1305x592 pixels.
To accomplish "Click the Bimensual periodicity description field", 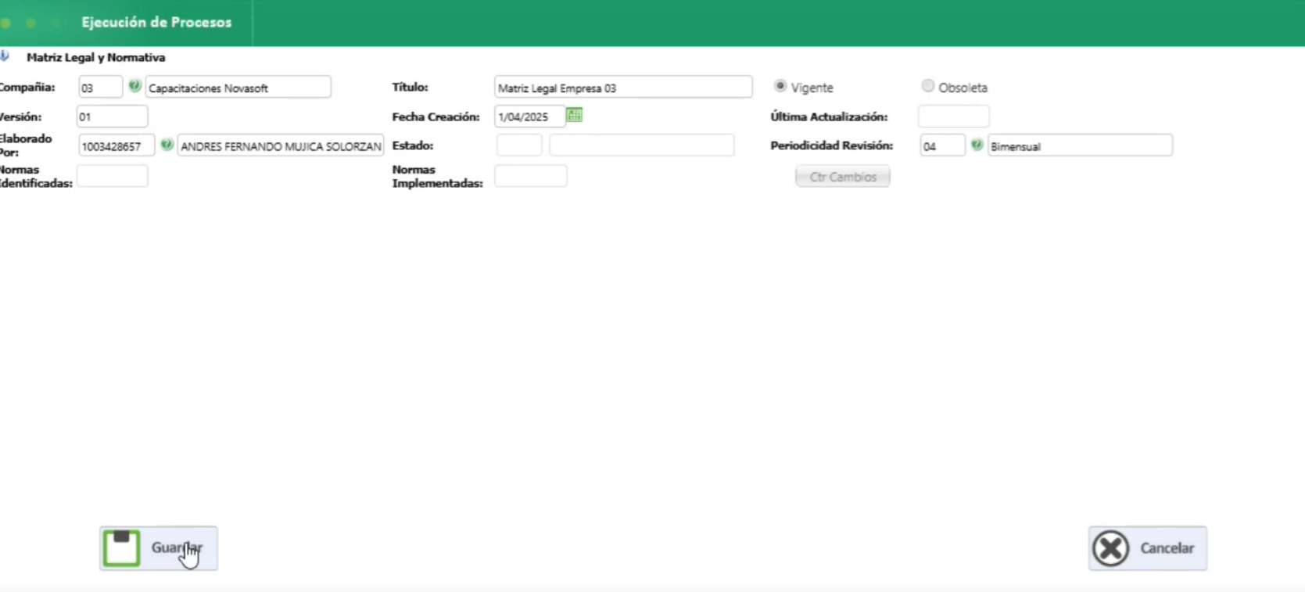I will coord(1081,145).
